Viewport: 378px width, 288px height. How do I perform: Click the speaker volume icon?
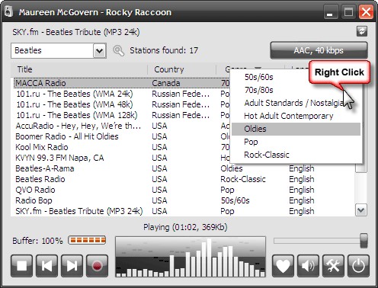pos(308,266)
